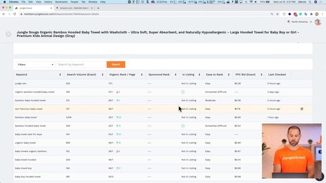Click the Last Checked column header
326x183 pixels.
pyautogui.click(x=277, y=75)
